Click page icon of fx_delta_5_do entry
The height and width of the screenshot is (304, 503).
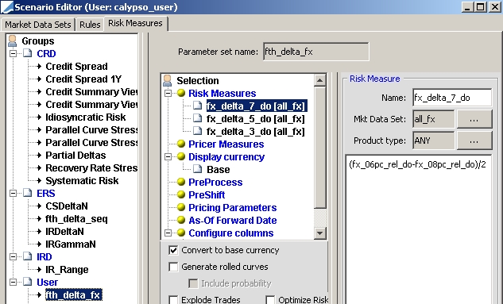click(198, 118)
